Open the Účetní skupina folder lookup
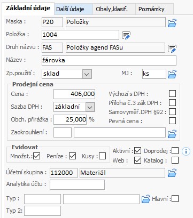This screenshot has width=193, height=218. coord(172,173)
